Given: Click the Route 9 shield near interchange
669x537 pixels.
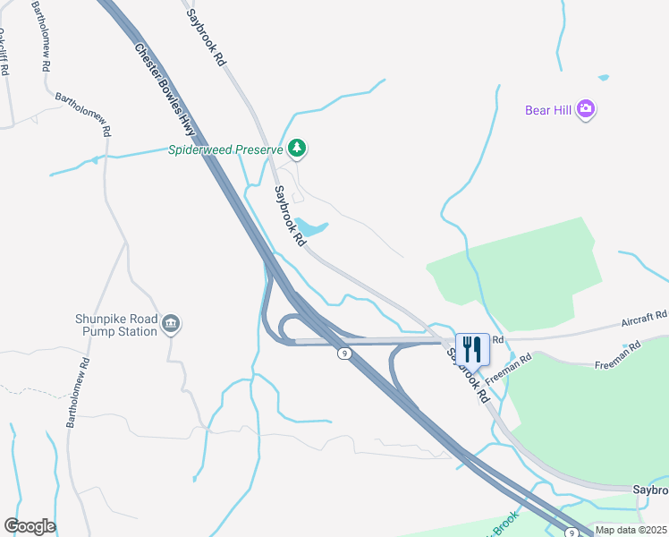Looking at the screenshot, I should (x=344, y=354).
